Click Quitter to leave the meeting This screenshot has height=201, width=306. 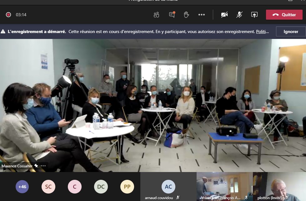[284, 14]
